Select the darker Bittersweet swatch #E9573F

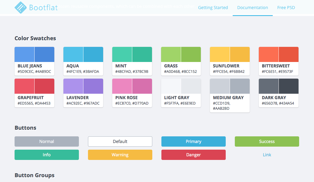point(289,54)
